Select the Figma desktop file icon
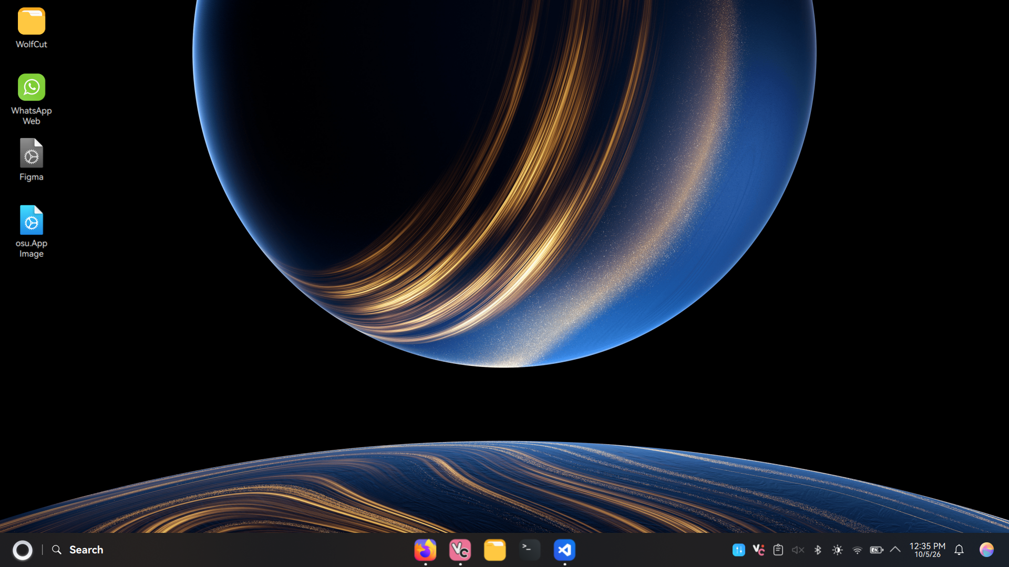1009x567 pixels. point(32,160)
